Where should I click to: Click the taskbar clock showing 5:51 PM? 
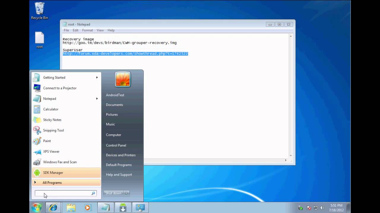tap(336, 208)
